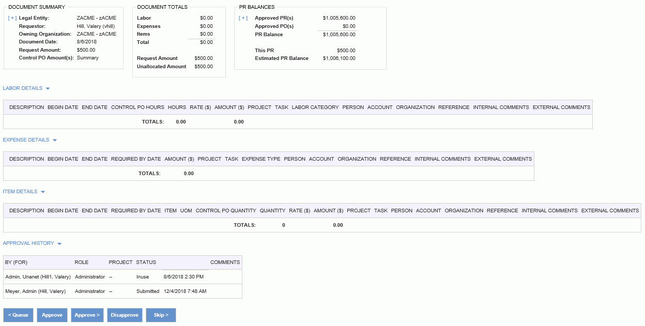Click Comments header in Approval History

225,262
